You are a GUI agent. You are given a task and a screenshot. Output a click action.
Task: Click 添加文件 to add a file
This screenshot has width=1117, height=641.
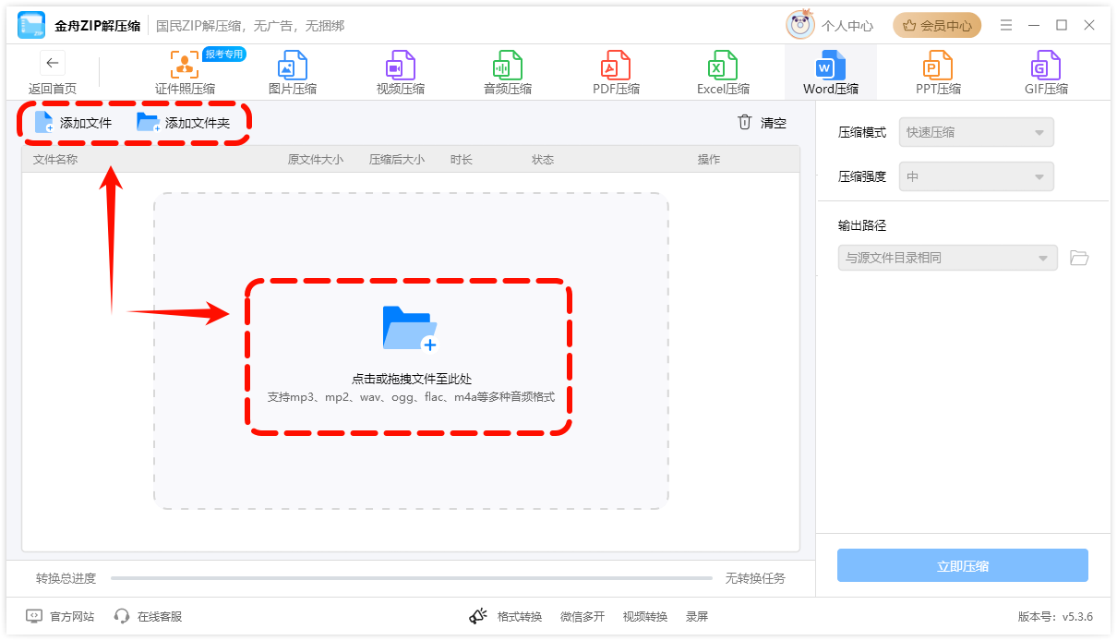tap(73, 123)
